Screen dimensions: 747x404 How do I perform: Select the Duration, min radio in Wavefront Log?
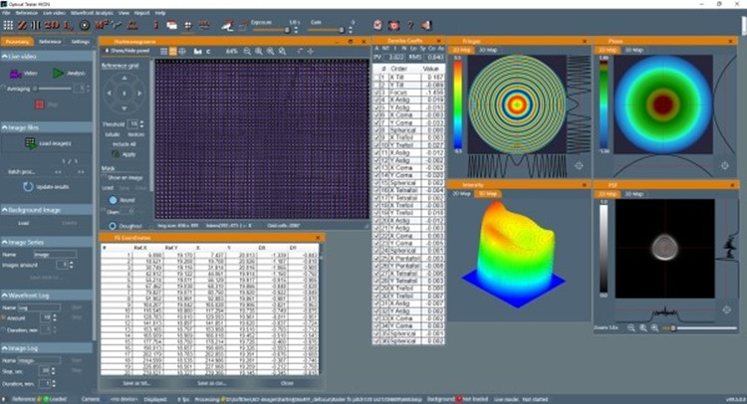tap(3, 329)
